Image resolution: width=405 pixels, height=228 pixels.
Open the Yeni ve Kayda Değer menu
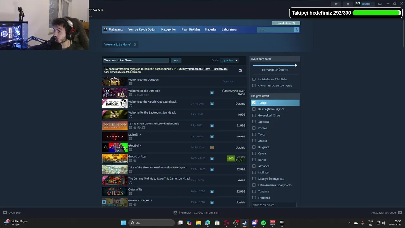point(142,30)
